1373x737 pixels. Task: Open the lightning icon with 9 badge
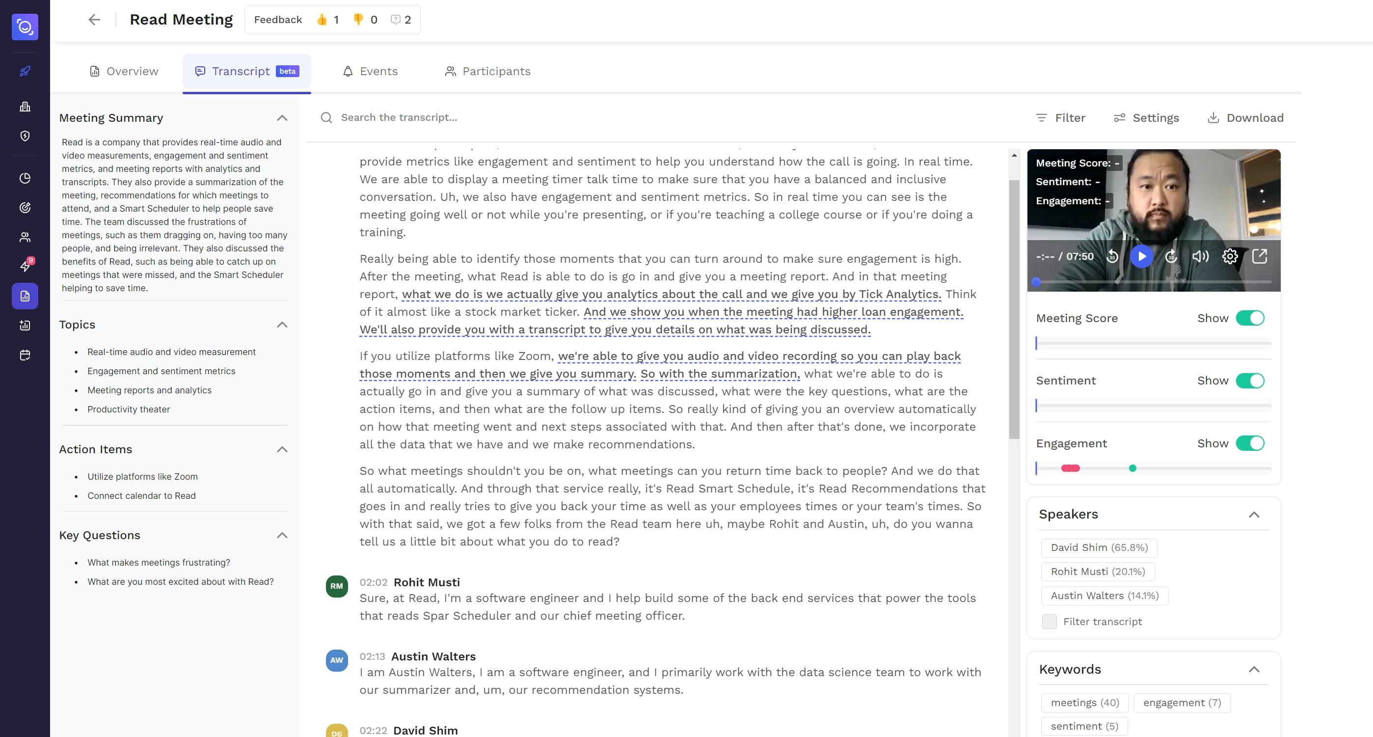[x=25, y=266]
